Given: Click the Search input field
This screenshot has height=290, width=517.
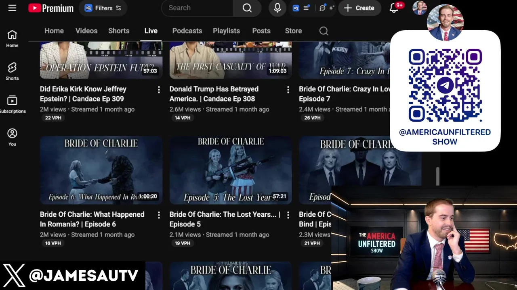Looking at the screenshot, I should coord(197,8).
